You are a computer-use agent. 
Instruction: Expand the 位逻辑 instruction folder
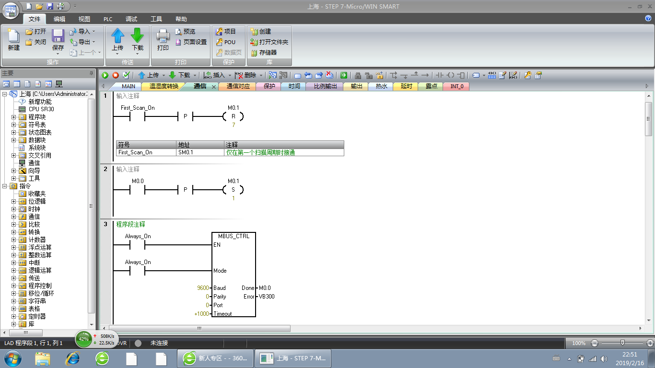click(14, 201)
